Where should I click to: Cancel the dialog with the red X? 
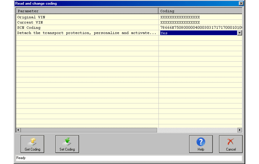(x=231, y=144)
